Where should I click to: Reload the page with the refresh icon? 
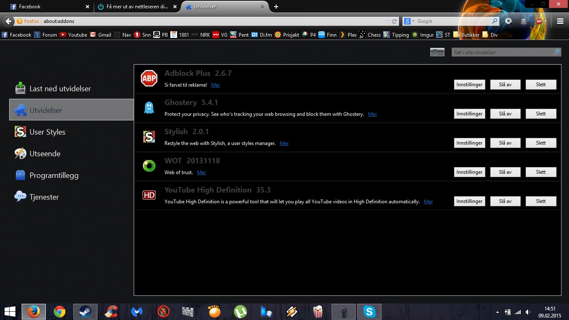coord(394,21)
